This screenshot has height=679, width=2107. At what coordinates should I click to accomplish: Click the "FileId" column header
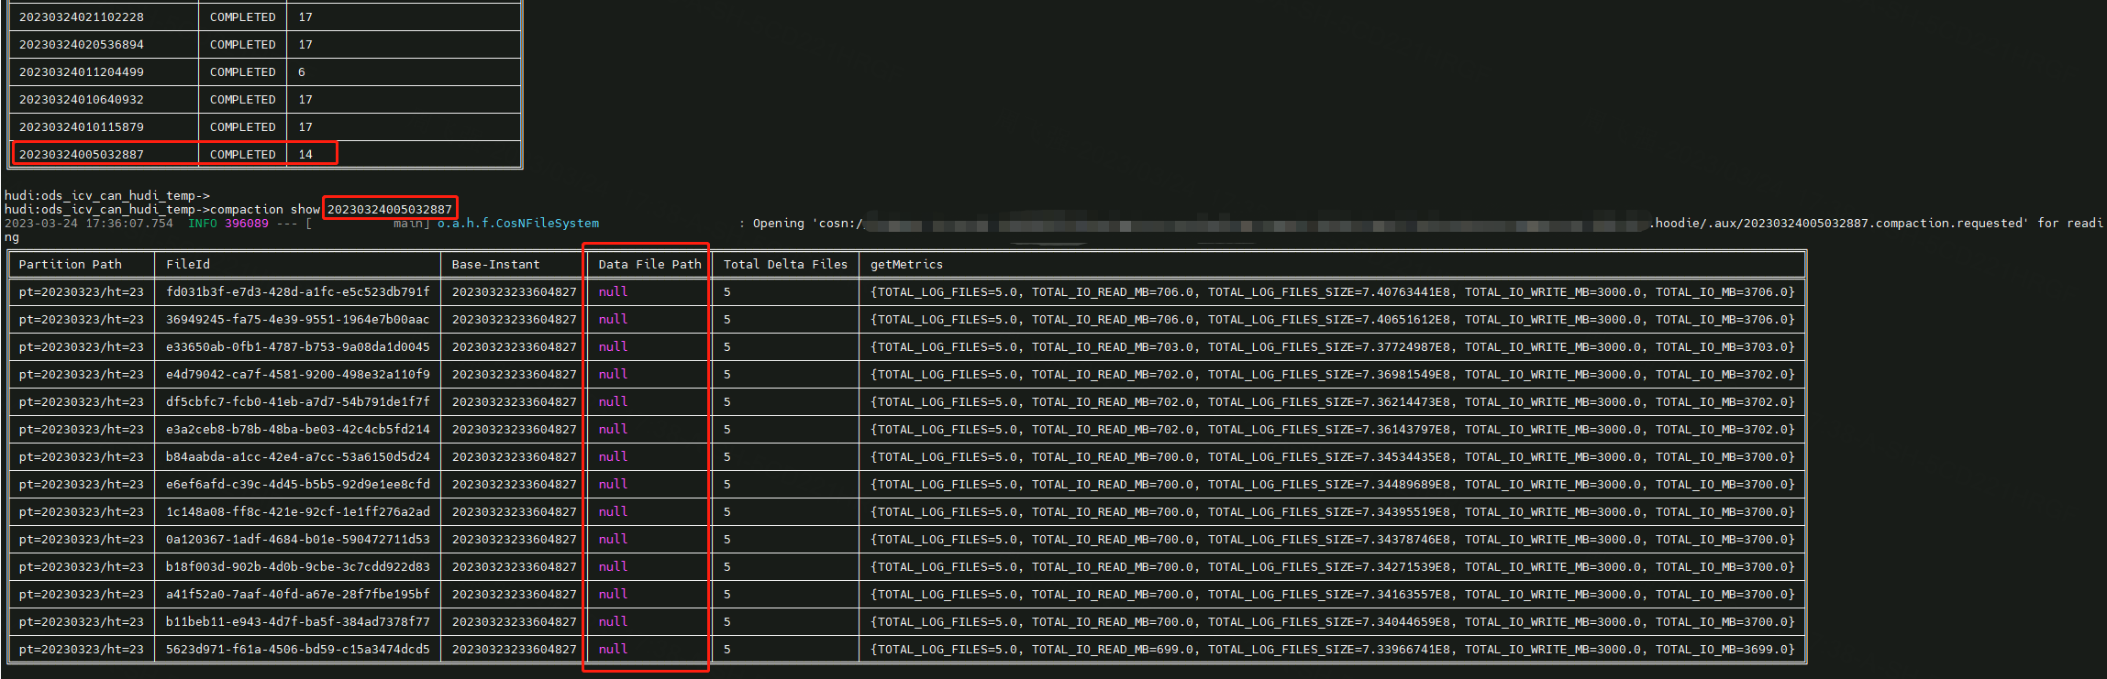(188, 264)
